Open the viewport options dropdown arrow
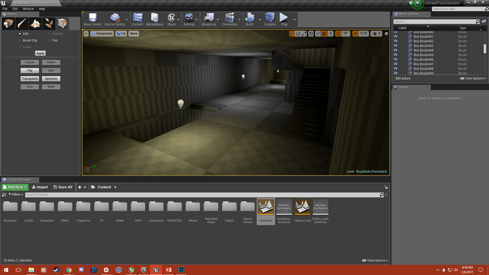The width and height of the screenshot is (489, 275). pos(86,34)
